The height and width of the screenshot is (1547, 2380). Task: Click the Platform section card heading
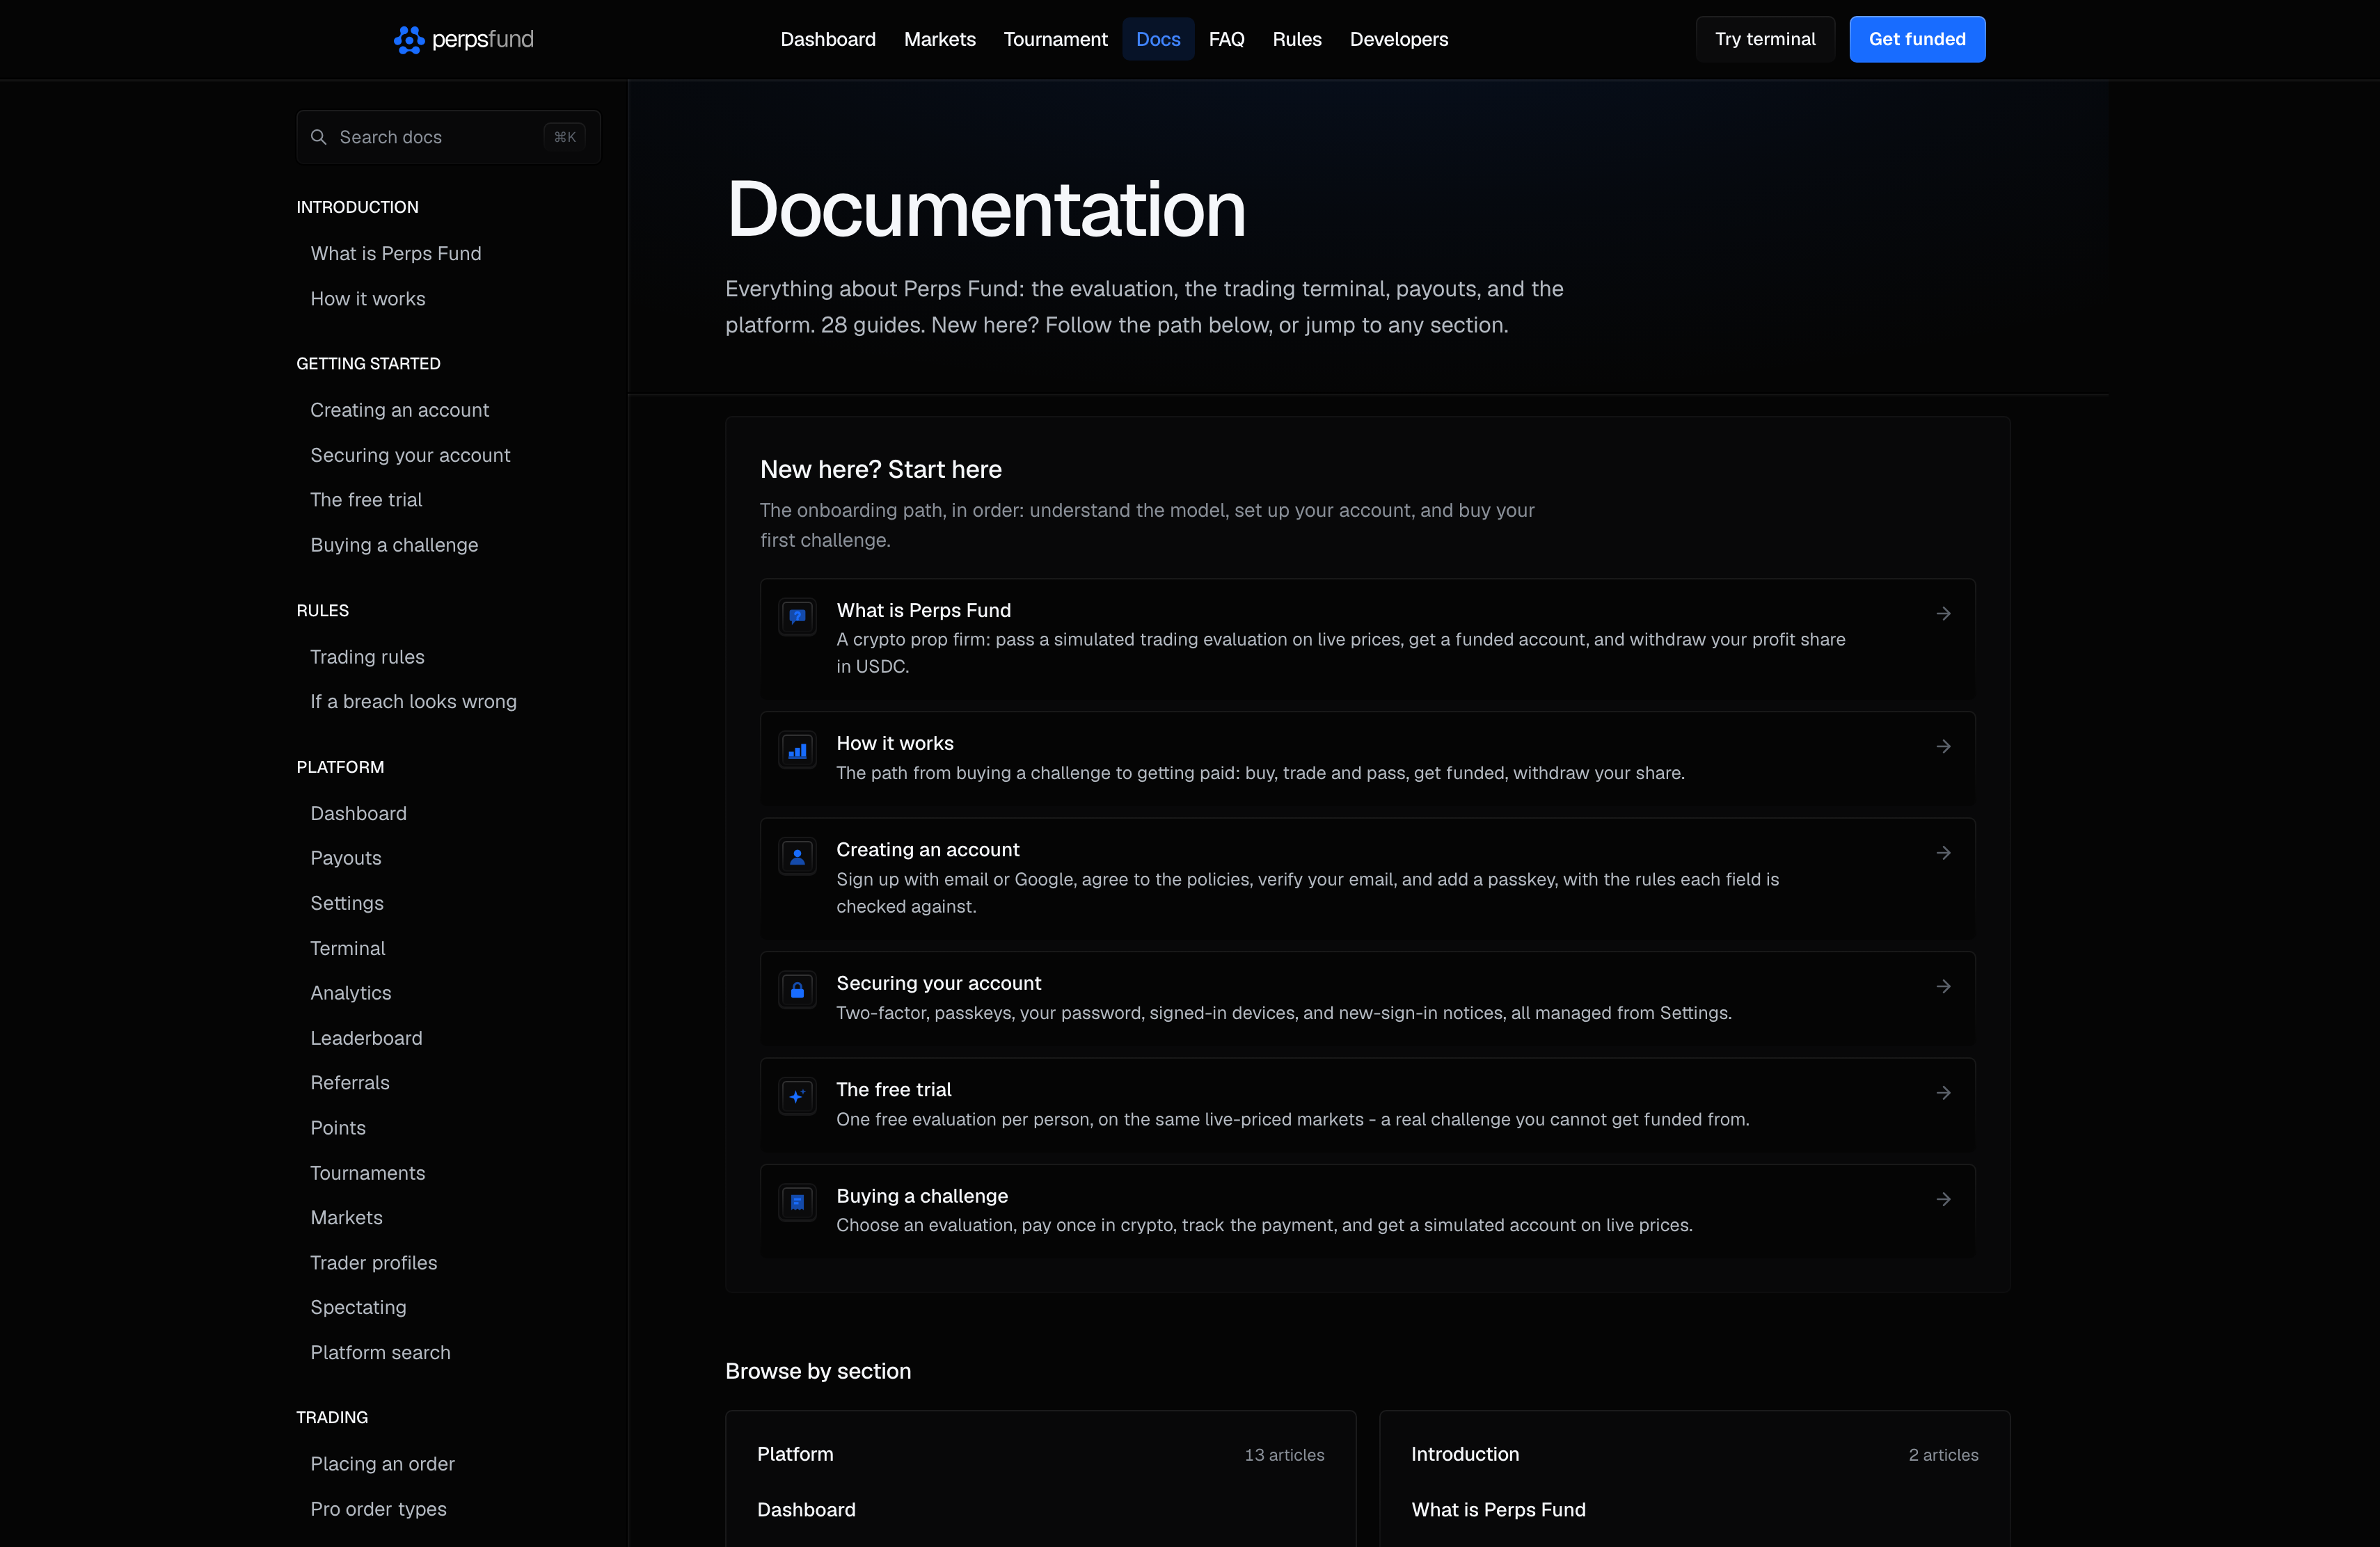pyautogui.click(x=795, y=1454)
